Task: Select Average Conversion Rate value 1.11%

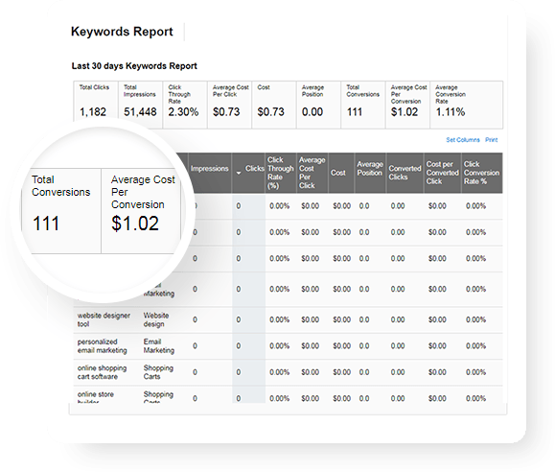Action: (x=451, y=112)
